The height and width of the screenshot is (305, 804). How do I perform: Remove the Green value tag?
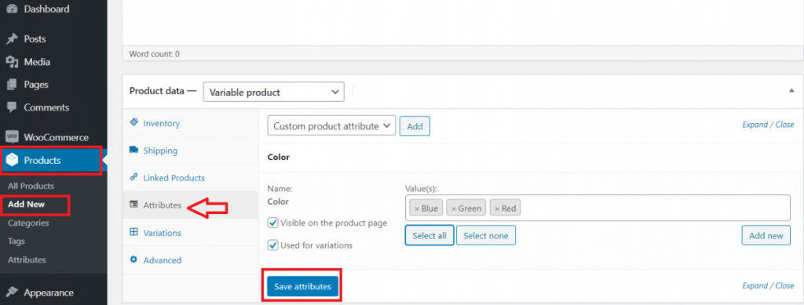click(x=454, y=209)
